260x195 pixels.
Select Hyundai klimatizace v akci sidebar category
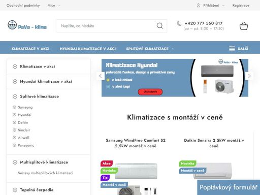click(x=46, y=81)
